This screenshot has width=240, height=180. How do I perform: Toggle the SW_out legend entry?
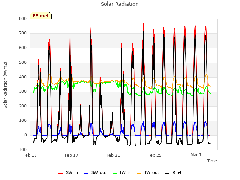coord(95,172)
